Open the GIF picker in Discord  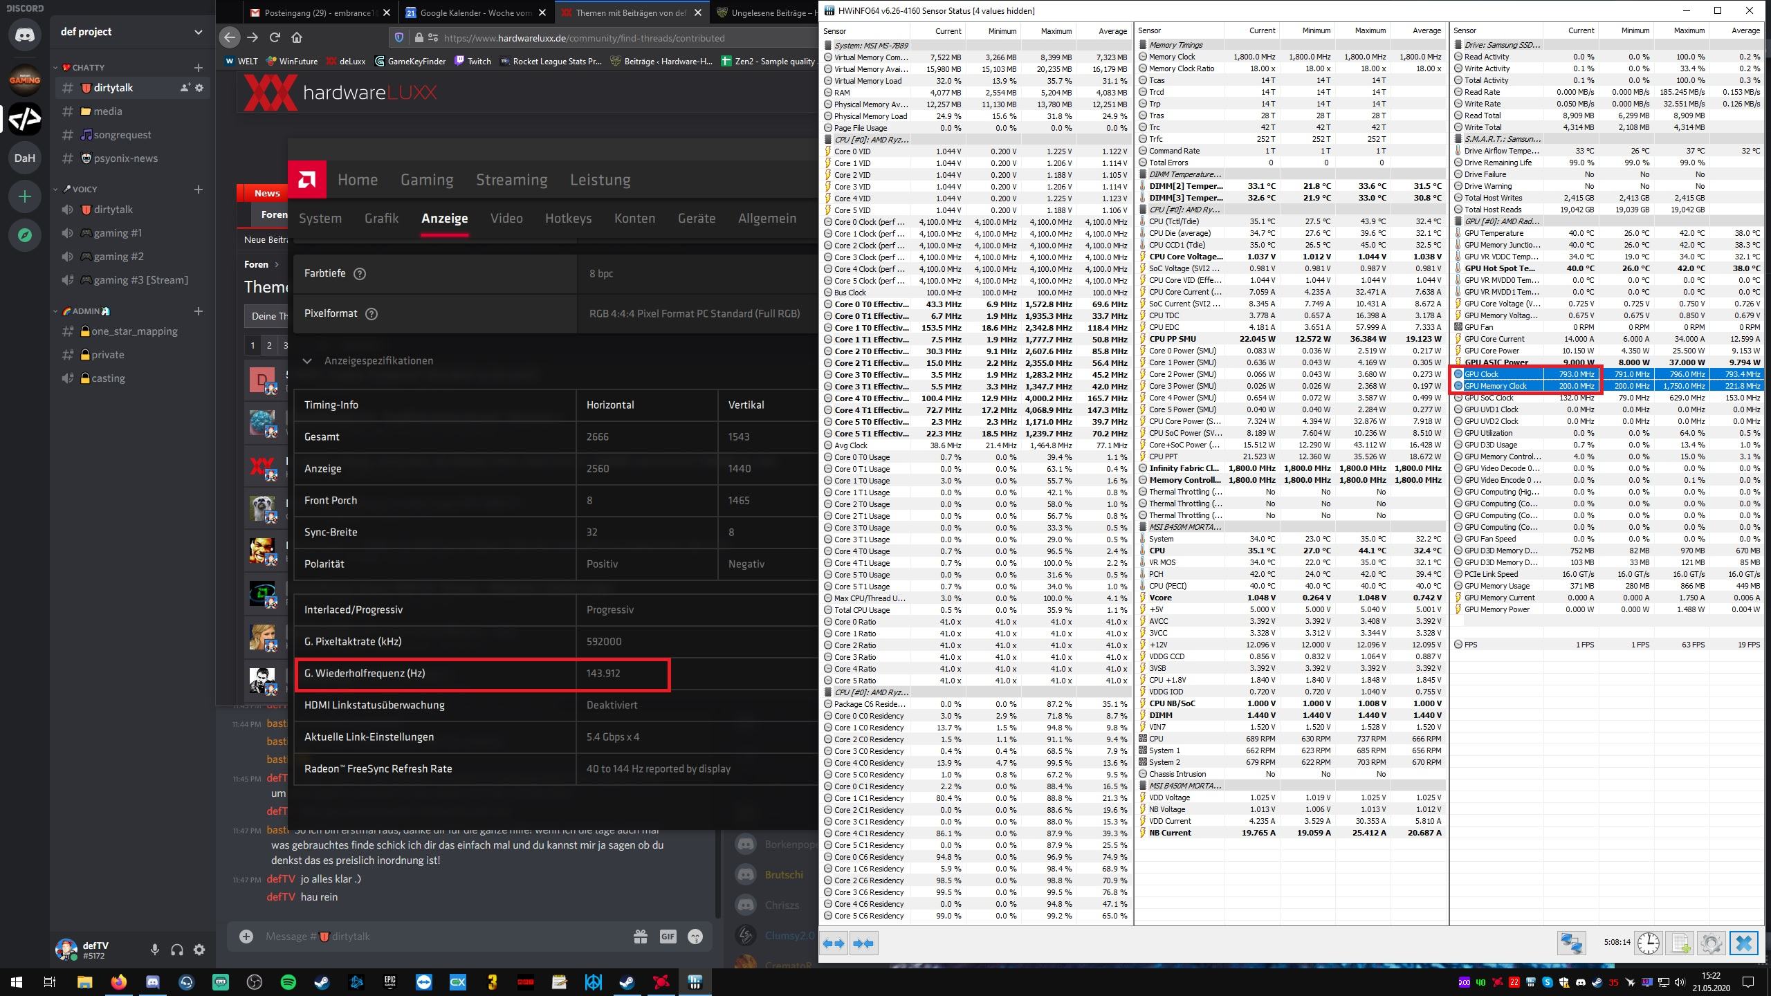click(x=668, y=937)
